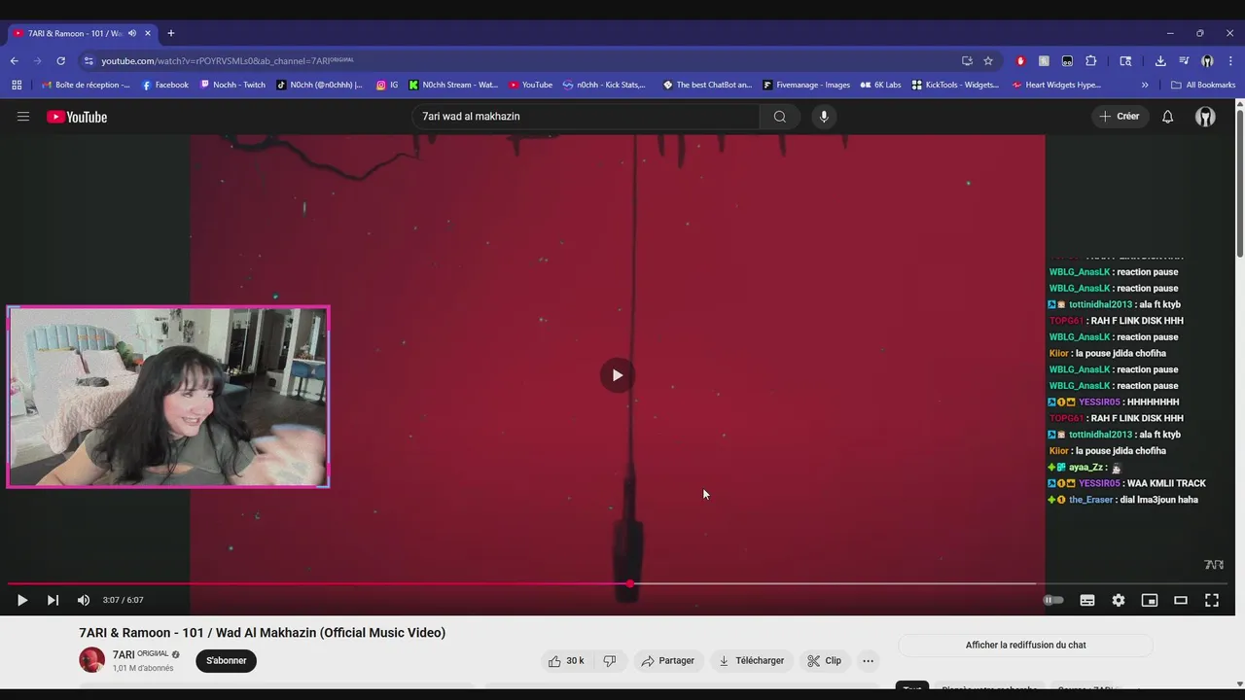Switch to miniplayer mode
This screenshot has height=700, width=1245.
[1150, 601]
